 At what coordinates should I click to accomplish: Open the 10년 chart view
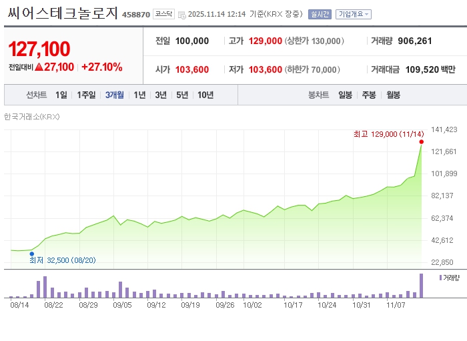(x=205, y=95)
